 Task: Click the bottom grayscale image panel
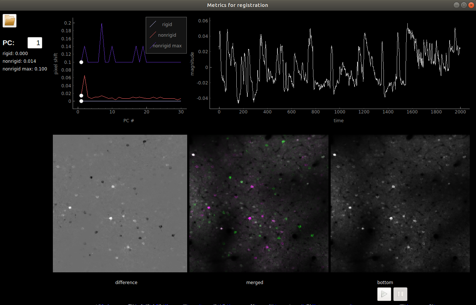[400, 203]
